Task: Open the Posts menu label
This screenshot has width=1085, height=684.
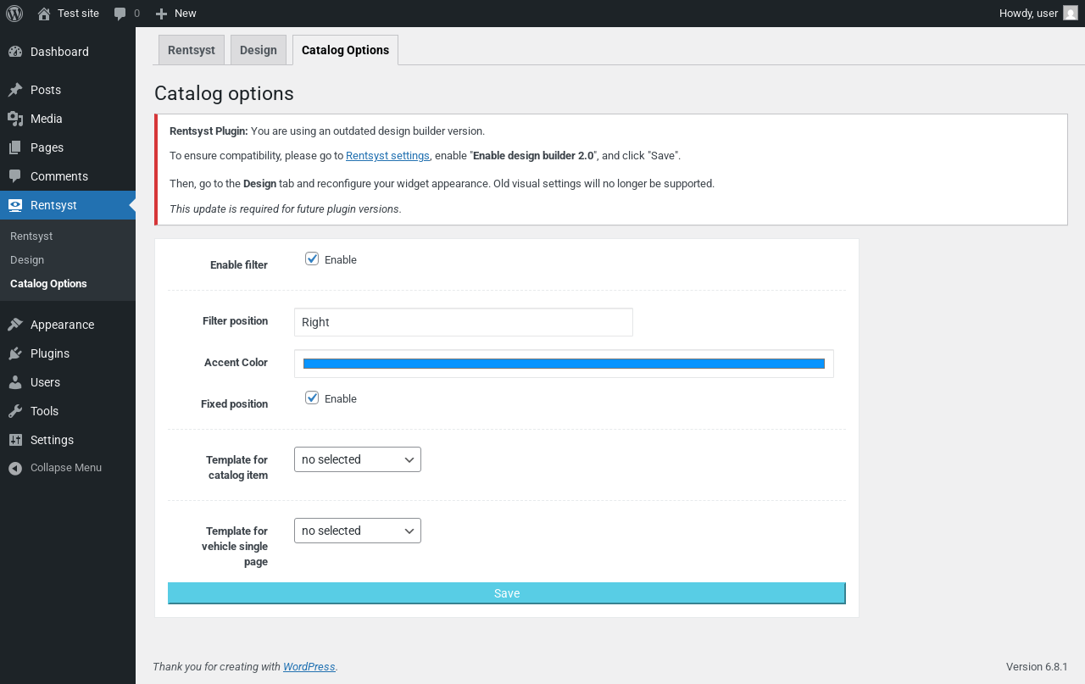Action: pos(46,90)
